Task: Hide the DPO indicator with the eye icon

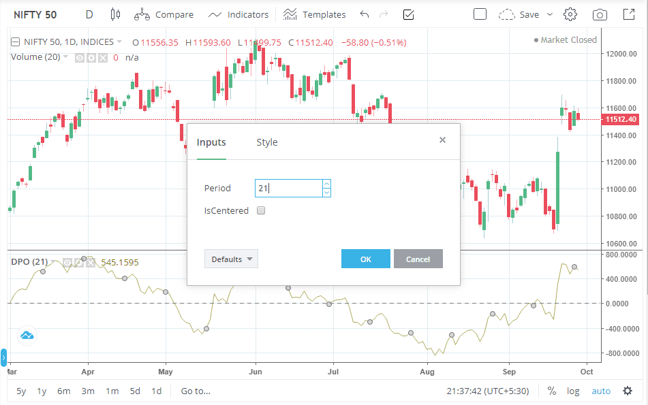Action: 67,263
